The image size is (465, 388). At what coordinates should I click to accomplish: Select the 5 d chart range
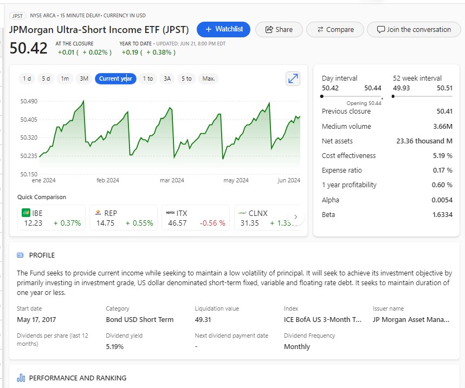tap(46, 78)
